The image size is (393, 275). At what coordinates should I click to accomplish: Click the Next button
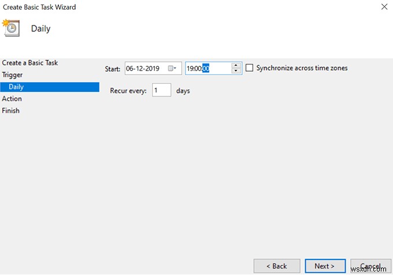[325, 266]
